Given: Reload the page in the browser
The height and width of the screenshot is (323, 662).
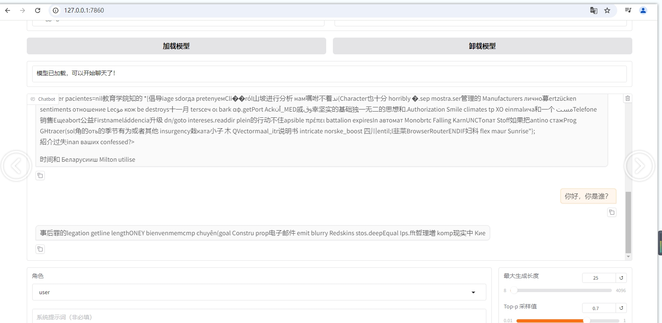Looking at the screenshot, I should click(x=38, y=10).
